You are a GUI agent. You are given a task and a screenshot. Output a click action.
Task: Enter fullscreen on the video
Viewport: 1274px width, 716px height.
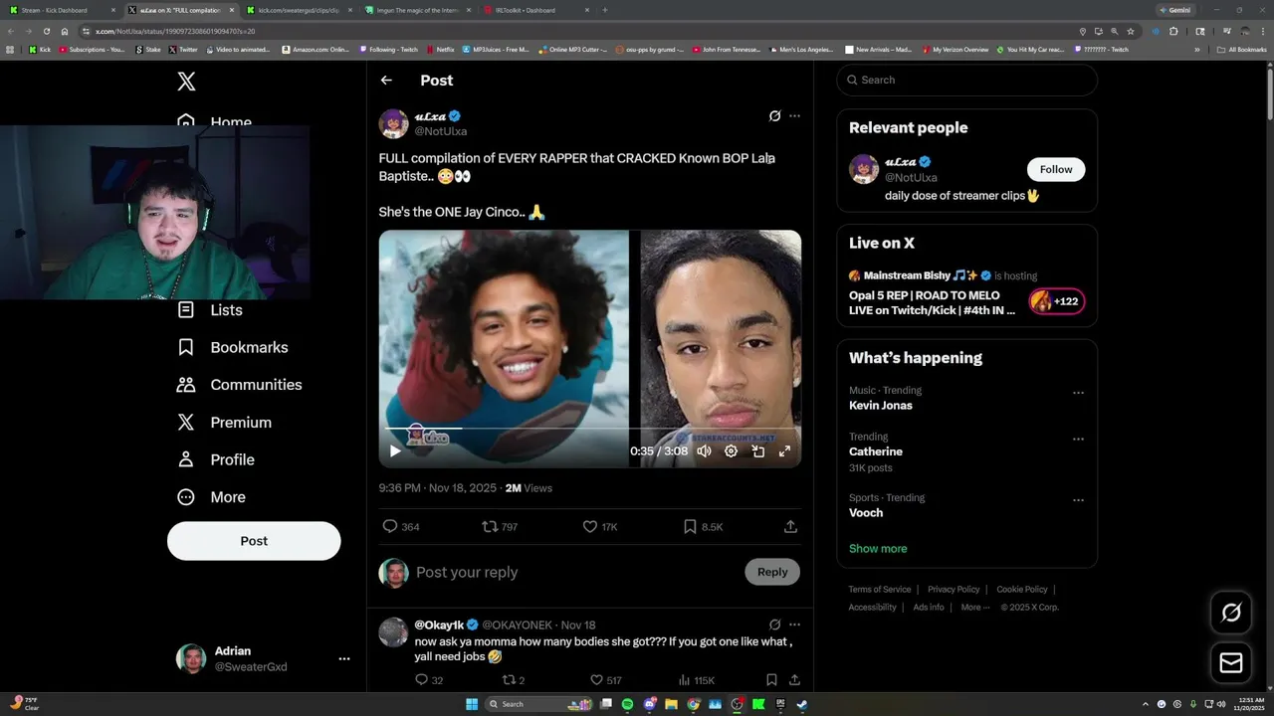tap(784, 451)
